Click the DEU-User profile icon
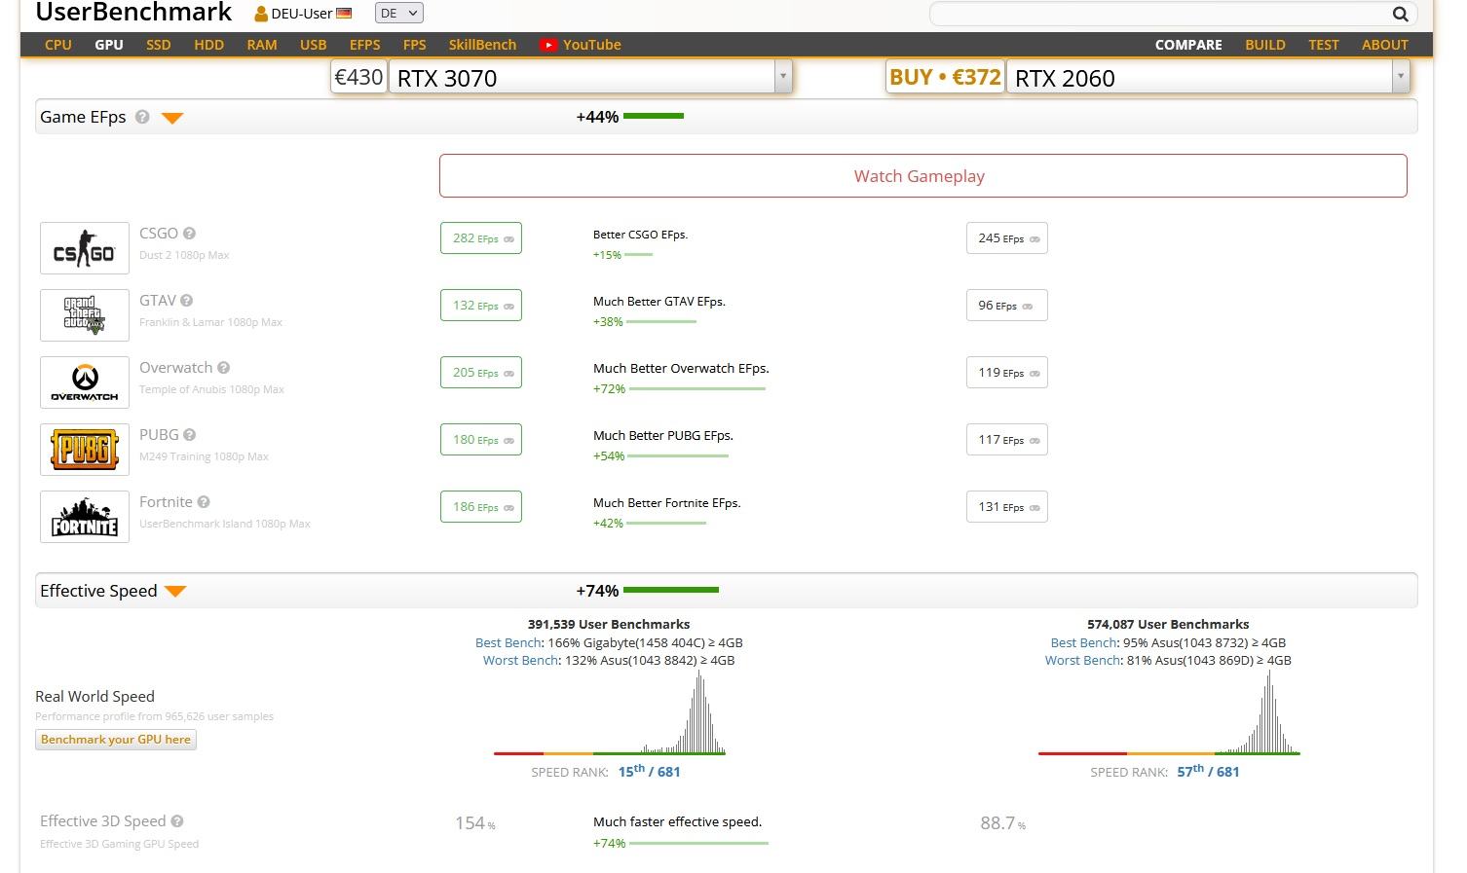This screenshot has width=1467, height=873. pyautogui.click(x=261, y=14)
